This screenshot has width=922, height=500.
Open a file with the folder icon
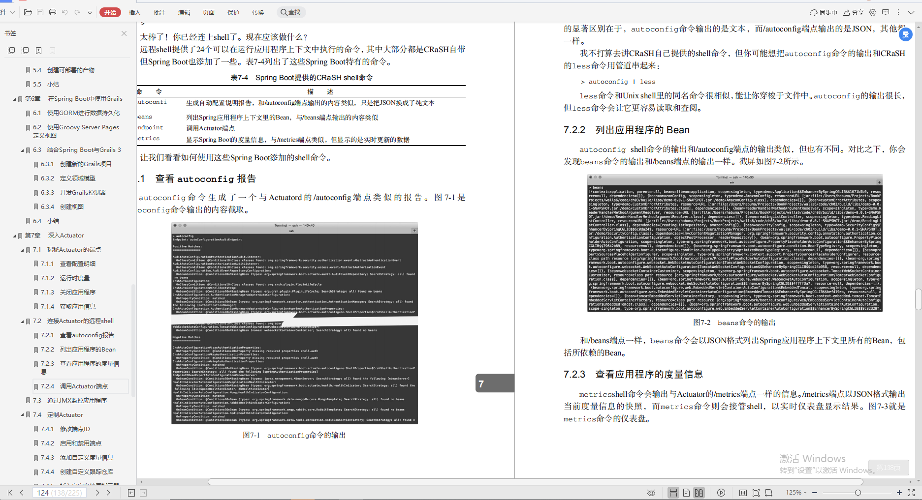pyautogui.click(x=28, y=12)
